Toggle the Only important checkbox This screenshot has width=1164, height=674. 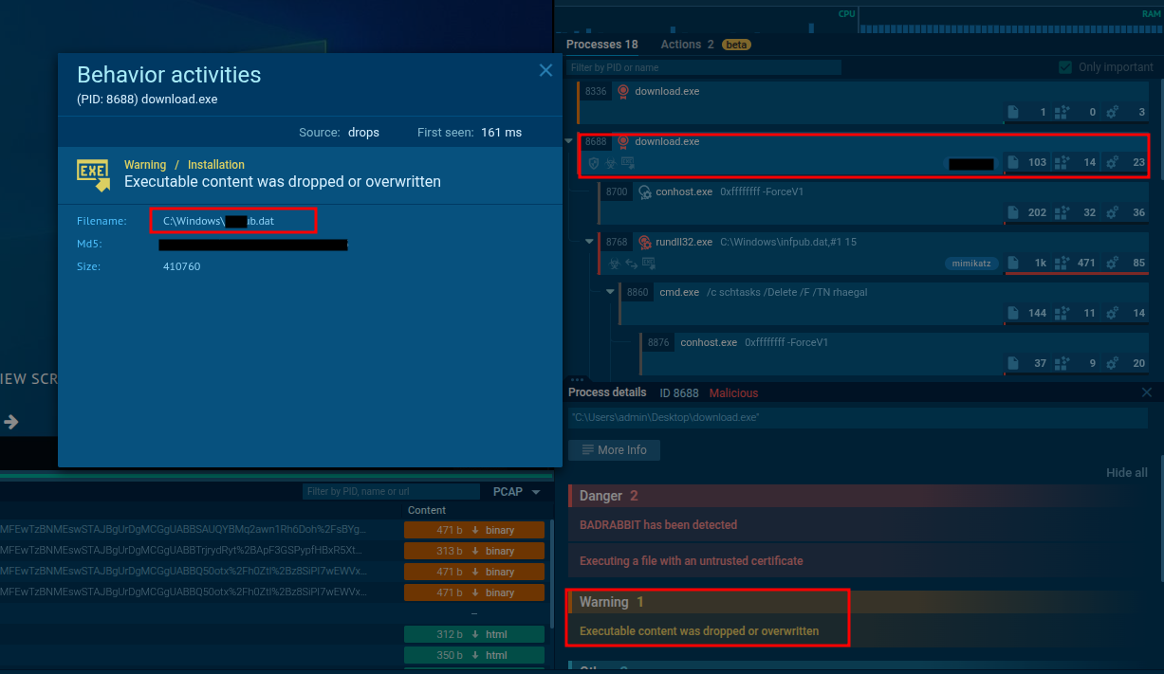click(x=1065, y=67)
